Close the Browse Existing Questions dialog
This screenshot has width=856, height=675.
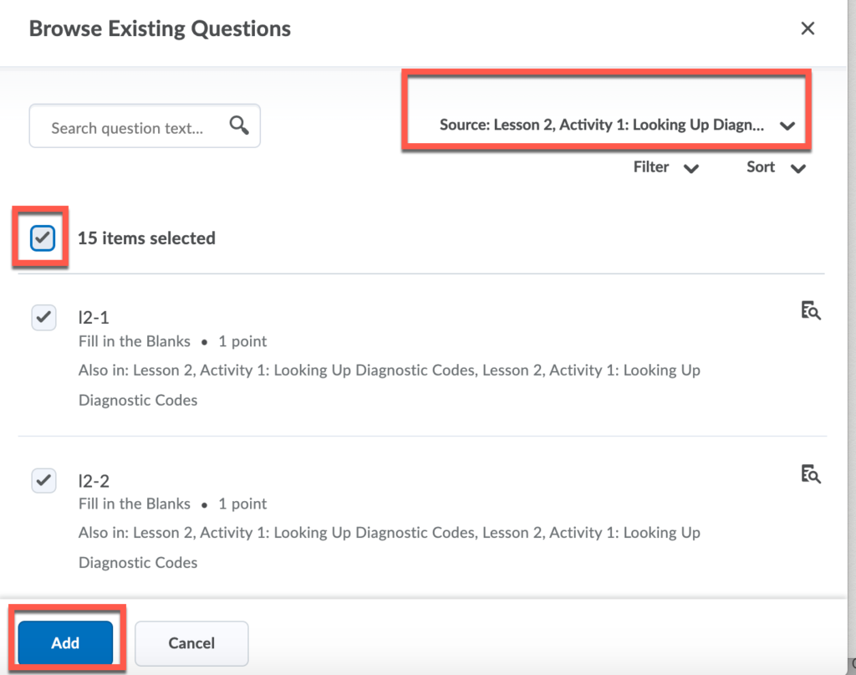tap(807, 28)
